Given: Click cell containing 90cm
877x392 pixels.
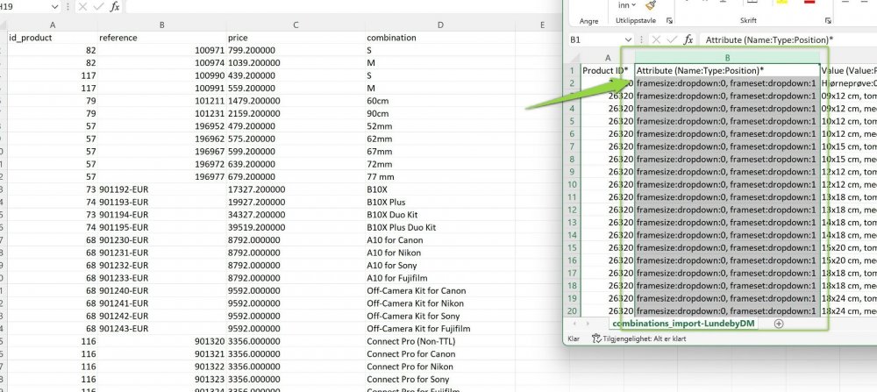Looking at the screenshot, I should pyautogui.click(x=440, y=114).
